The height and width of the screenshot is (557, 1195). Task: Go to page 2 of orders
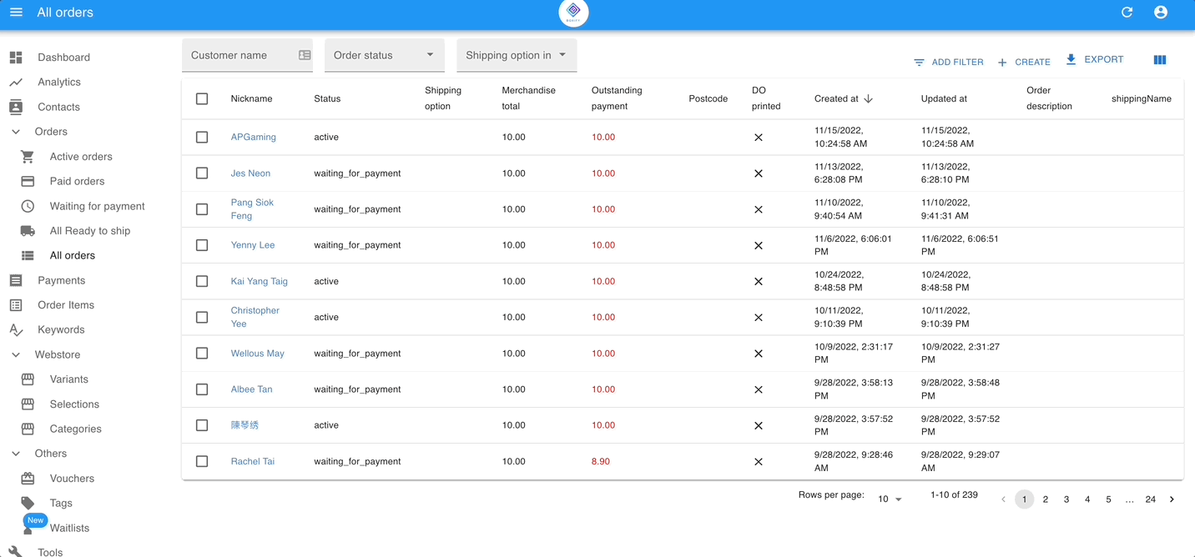(1045, 499)
